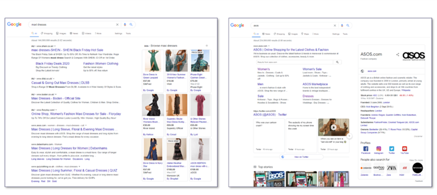Open Settings in the maxi dresses window
Image resolution: width=437 pixels, height=195 pixels.
[x=118, y=33]
